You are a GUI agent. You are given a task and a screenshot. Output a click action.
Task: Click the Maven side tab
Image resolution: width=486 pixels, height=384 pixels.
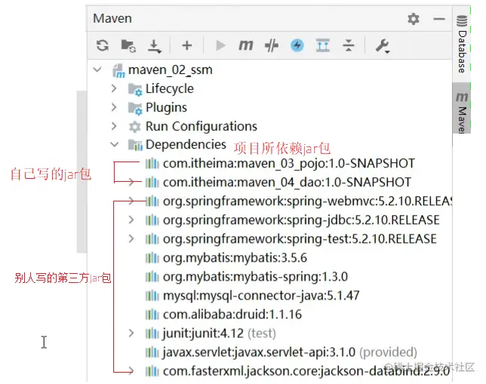click(462, 109)
